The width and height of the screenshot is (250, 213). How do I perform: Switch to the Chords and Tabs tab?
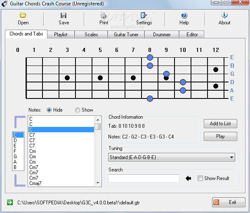[x=26, y=34]
